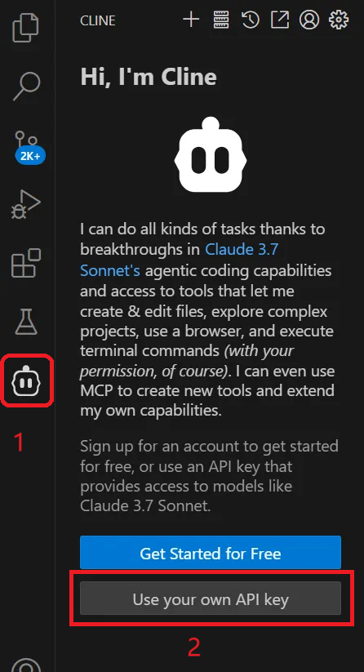The width and height of the screenshot is (364, 672).
Task: Open the Explorer view in activity bar
Action: tap(27, 28)
